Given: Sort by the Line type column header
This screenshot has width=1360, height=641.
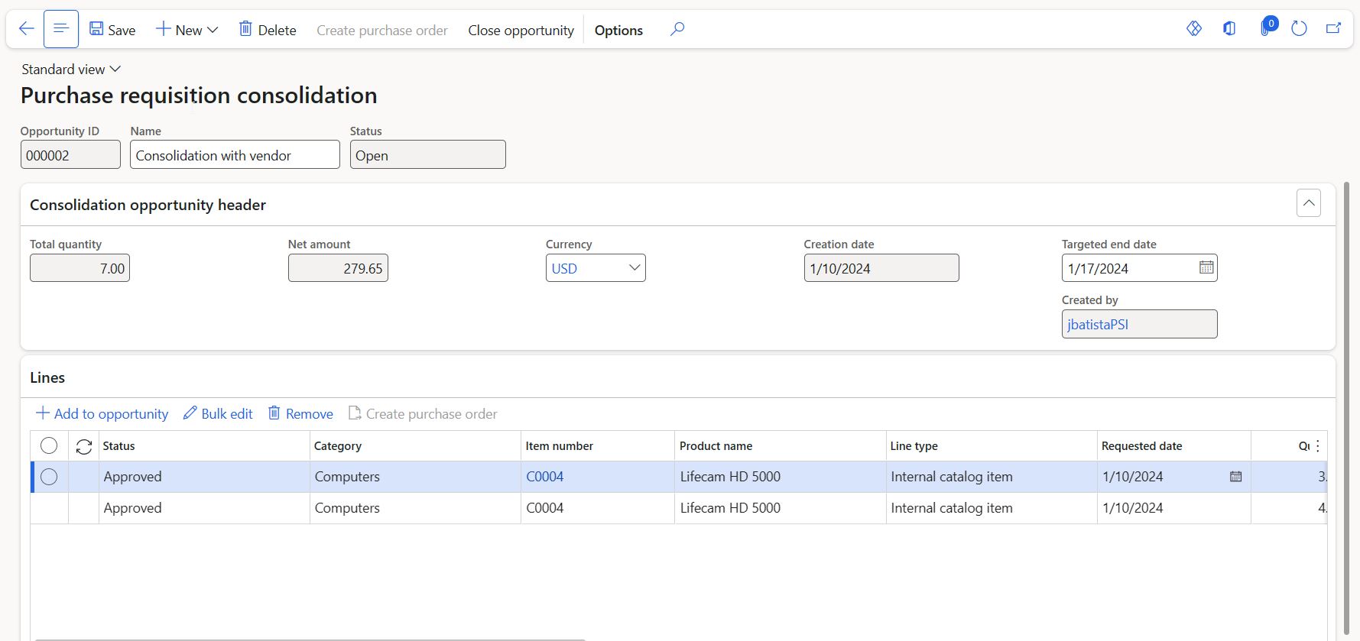Looking at the screenshot, I should pyautogui.click(x=914, y=446).
